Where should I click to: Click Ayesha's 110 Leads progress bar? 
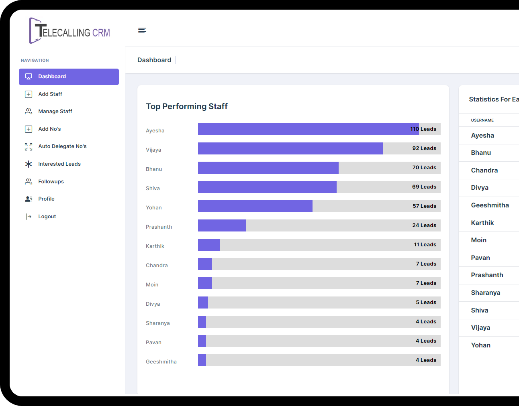(x=319, y=129)
